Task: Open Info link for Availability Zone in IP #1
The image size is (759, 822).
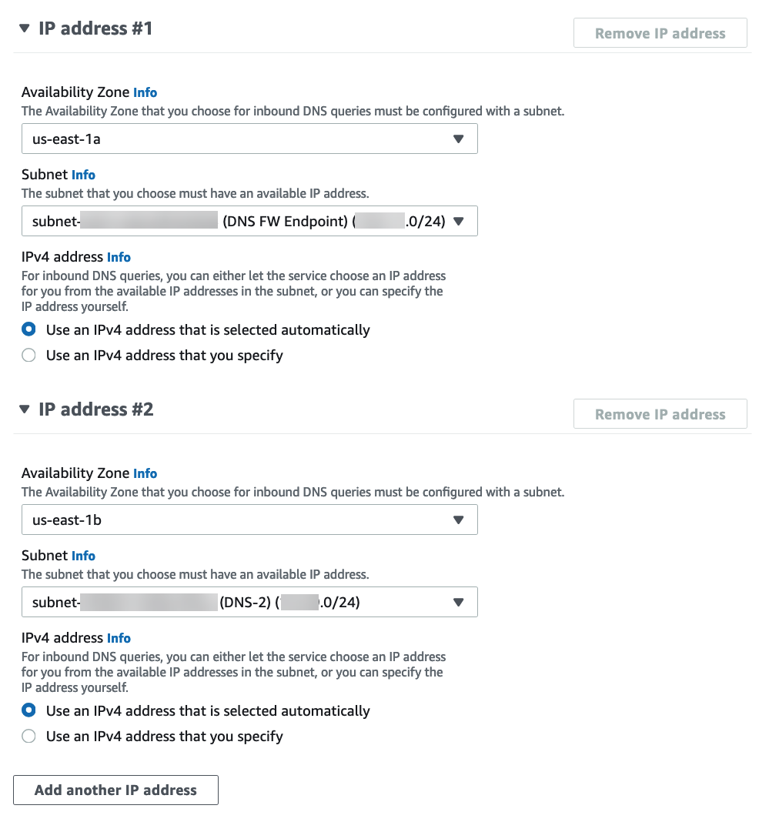Action: [x=145, y=92]
